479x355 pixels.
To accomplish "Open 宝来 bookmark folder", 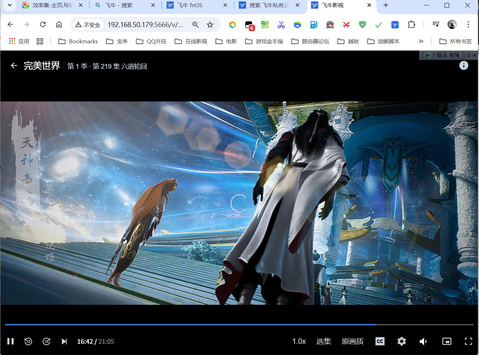I will click(x=117, y=41).
